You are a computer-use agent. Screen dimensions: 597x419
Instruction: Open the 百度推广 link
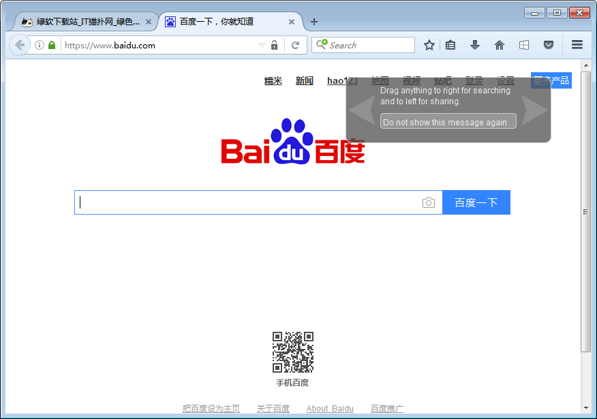coord(387,409)
